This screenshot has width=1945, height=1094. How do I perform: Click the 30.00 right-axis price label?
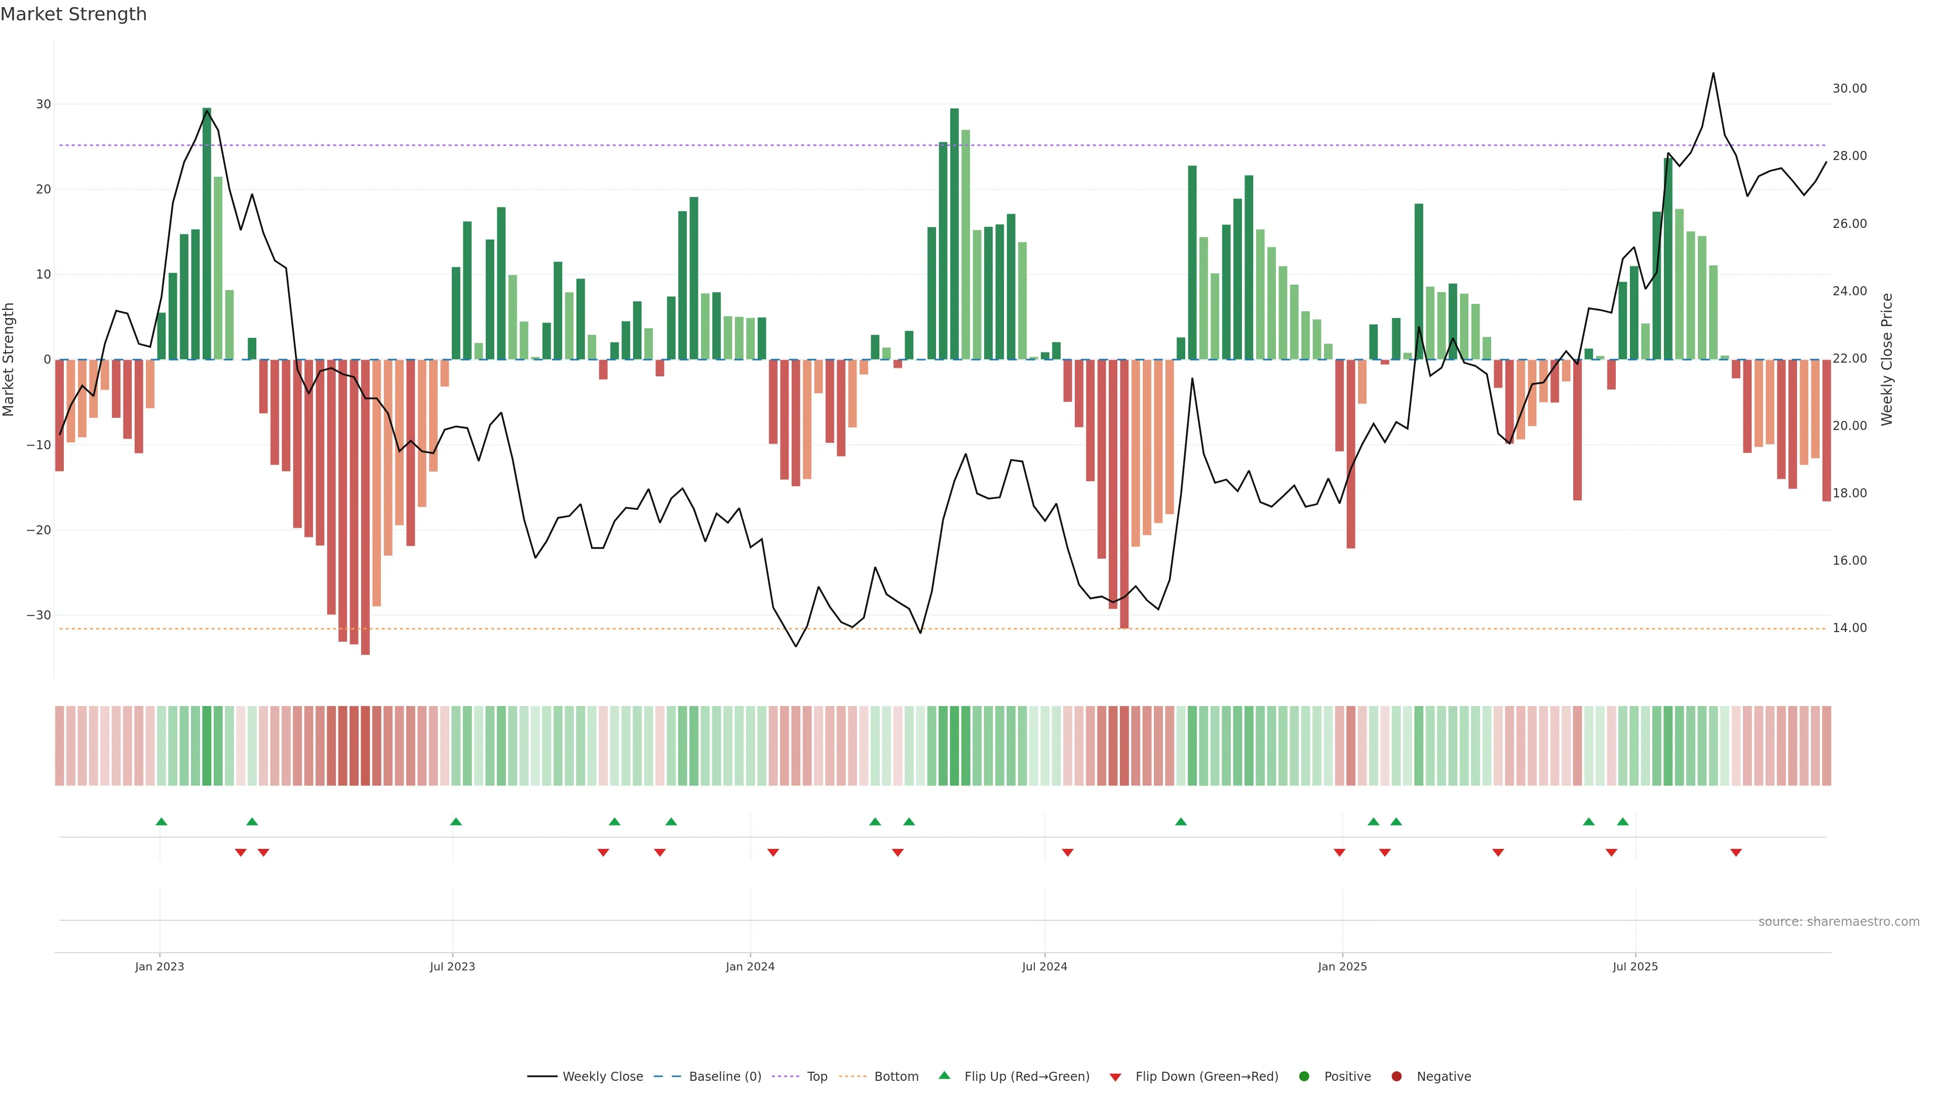[x=1849, y=88]
